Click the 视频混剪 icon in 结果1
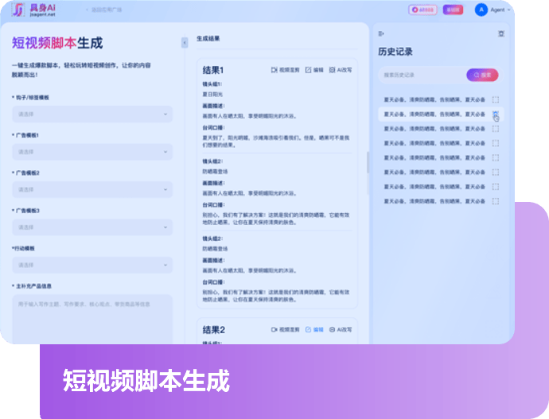This screenshot has height=419, width=549. click(x=274, y=70)
